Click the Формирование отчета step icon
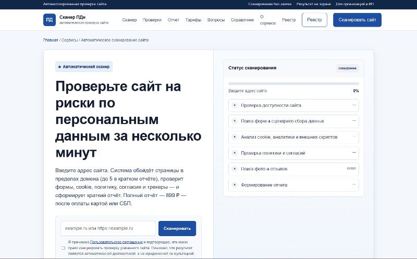 click(235, 185)
